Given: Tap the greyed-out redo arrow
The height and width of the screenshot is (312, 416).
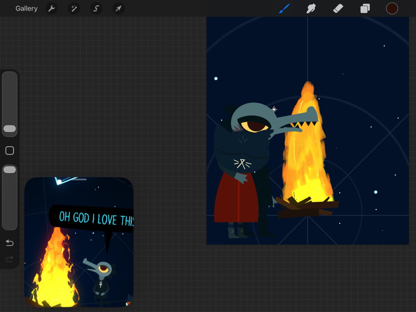Looking at the screenshot, I should pyautogui.click(x=10, y=259).
